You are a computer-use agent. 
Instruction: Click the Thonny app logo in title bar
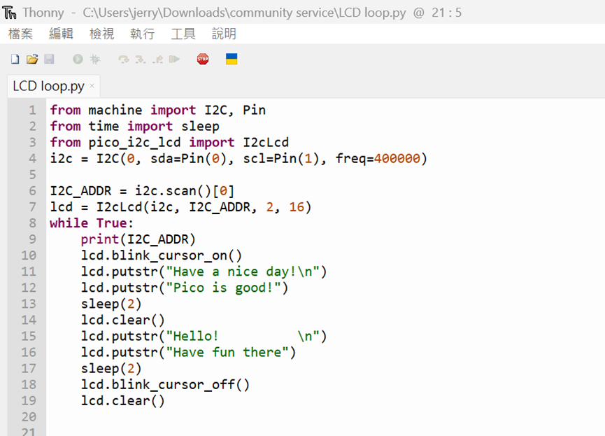pyautogui.click(x=10, y=13)
